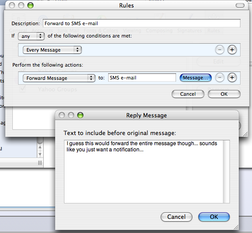Screen dimensions: 252x233
Task: Open the "Forward Message" action dropdown
Action: click(x=59, y=78)
